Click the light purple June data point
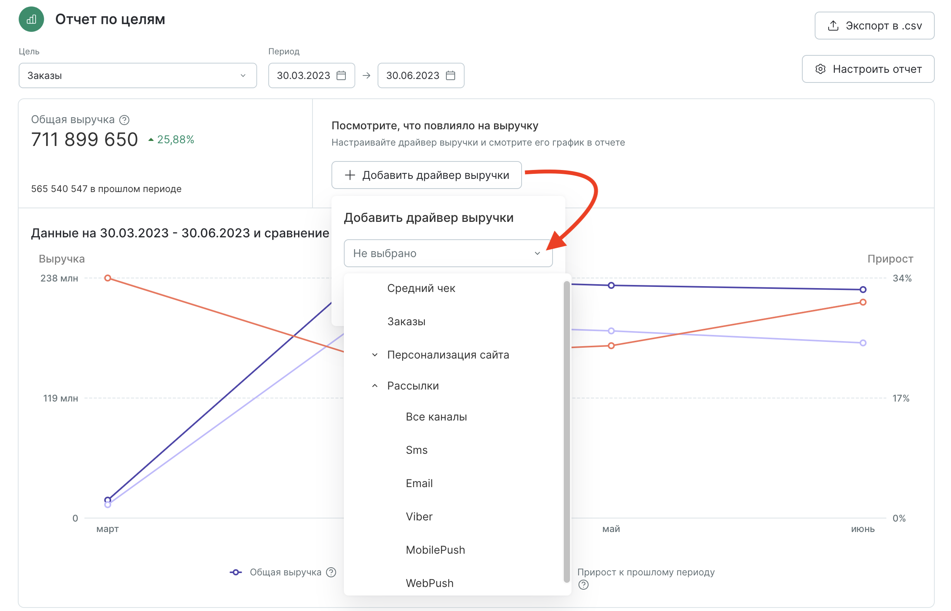The height and width of the screenshot is (611, 951). pos(863,343)
